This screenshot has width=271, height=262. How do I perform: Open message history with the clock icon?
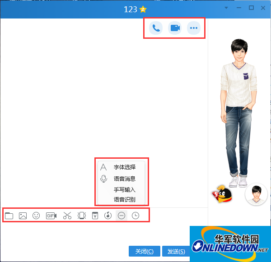click(x=135, y=216)
